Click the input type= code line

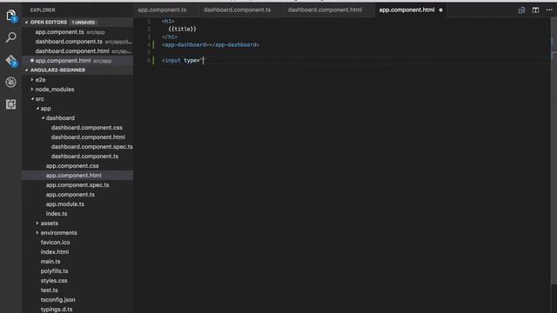183,60
